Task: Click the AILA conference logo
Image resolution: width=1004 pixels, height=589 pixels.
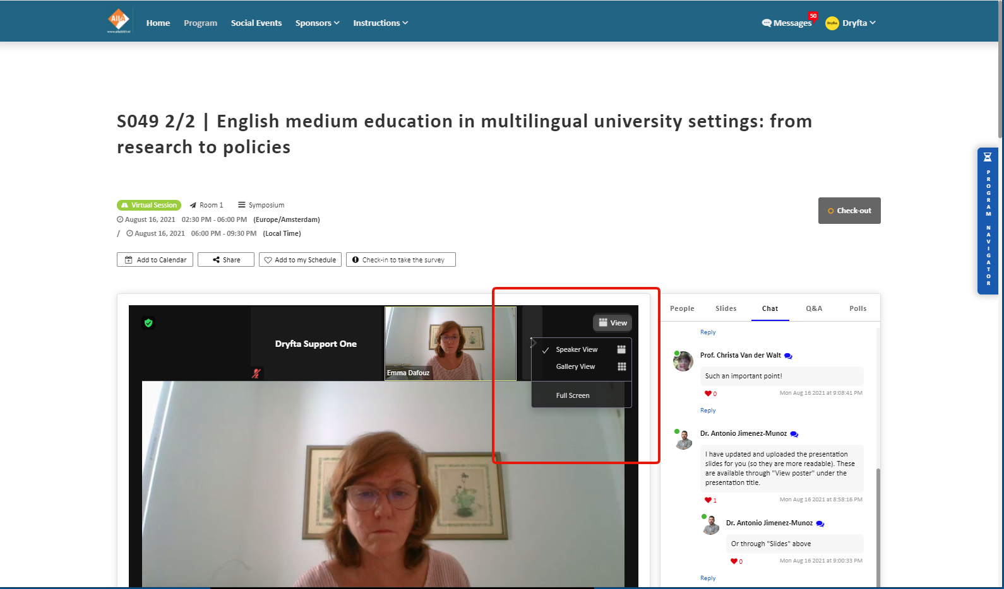Action: (x=119, y=21)
